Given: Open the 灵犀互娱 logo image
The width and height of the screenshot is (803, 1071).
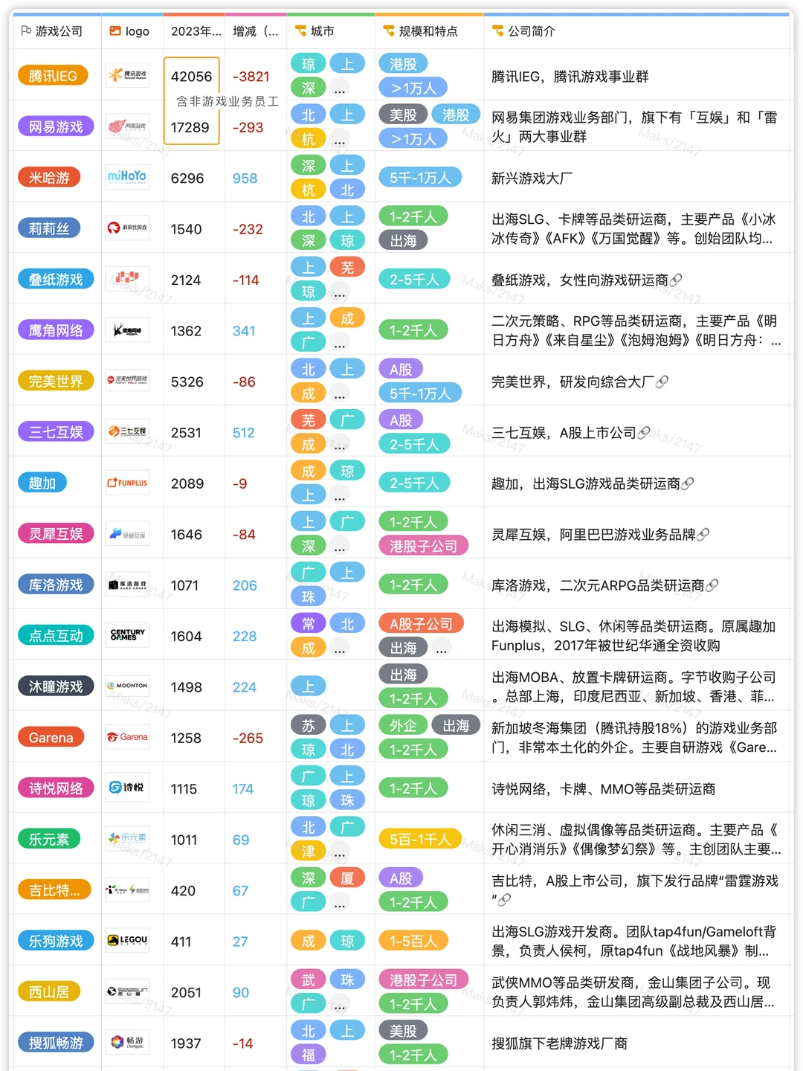Looking at the screenshot, I should click(x=127, y=534).
